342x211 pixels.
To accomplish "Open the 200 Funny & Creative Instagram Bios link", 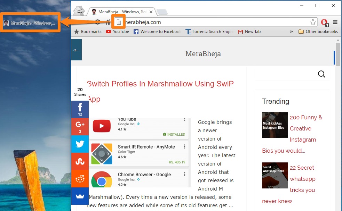I will point(292,134).
